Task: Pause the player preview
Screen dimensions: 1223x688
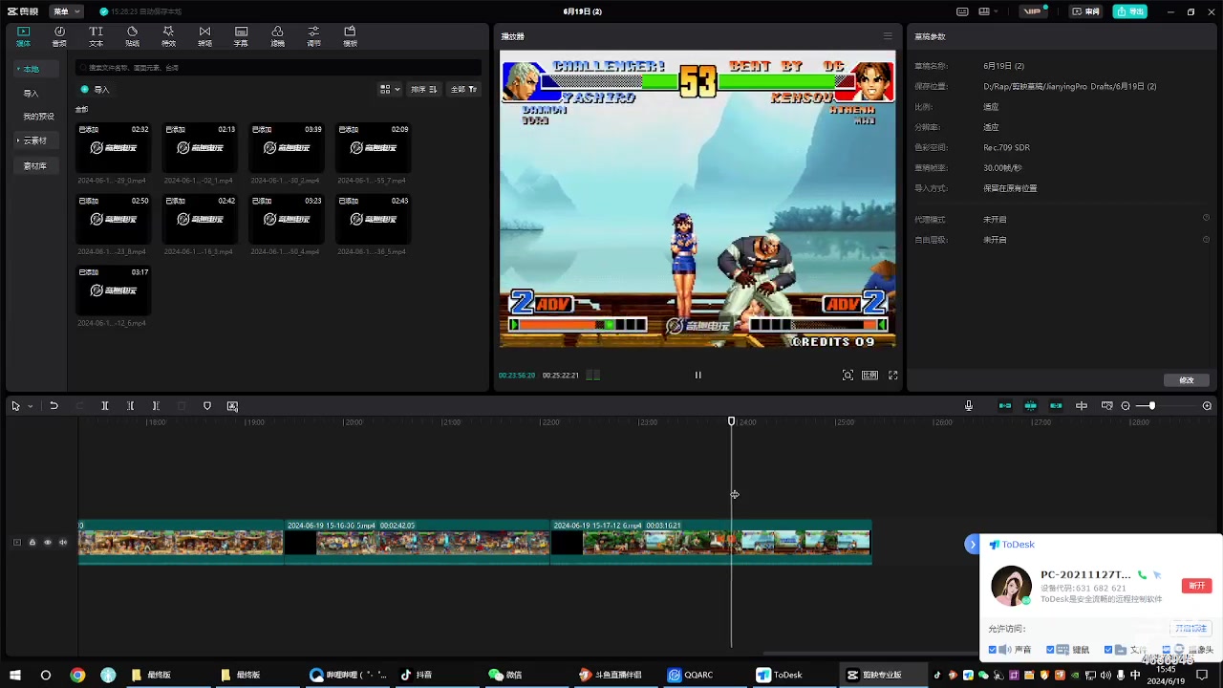Action: [697, 376]
